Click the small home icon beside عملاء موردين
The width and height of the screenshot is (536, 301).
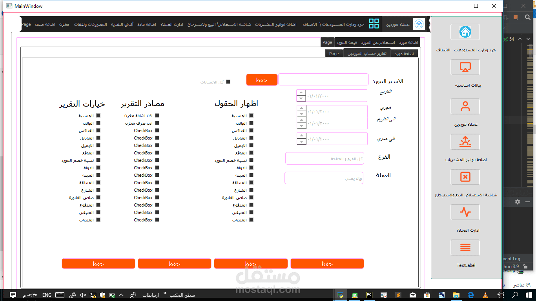coord(419,24)
